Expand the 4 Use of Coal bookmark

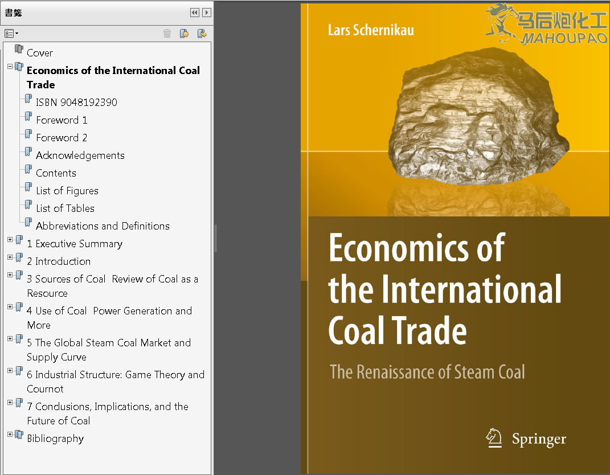coord(10,307)
